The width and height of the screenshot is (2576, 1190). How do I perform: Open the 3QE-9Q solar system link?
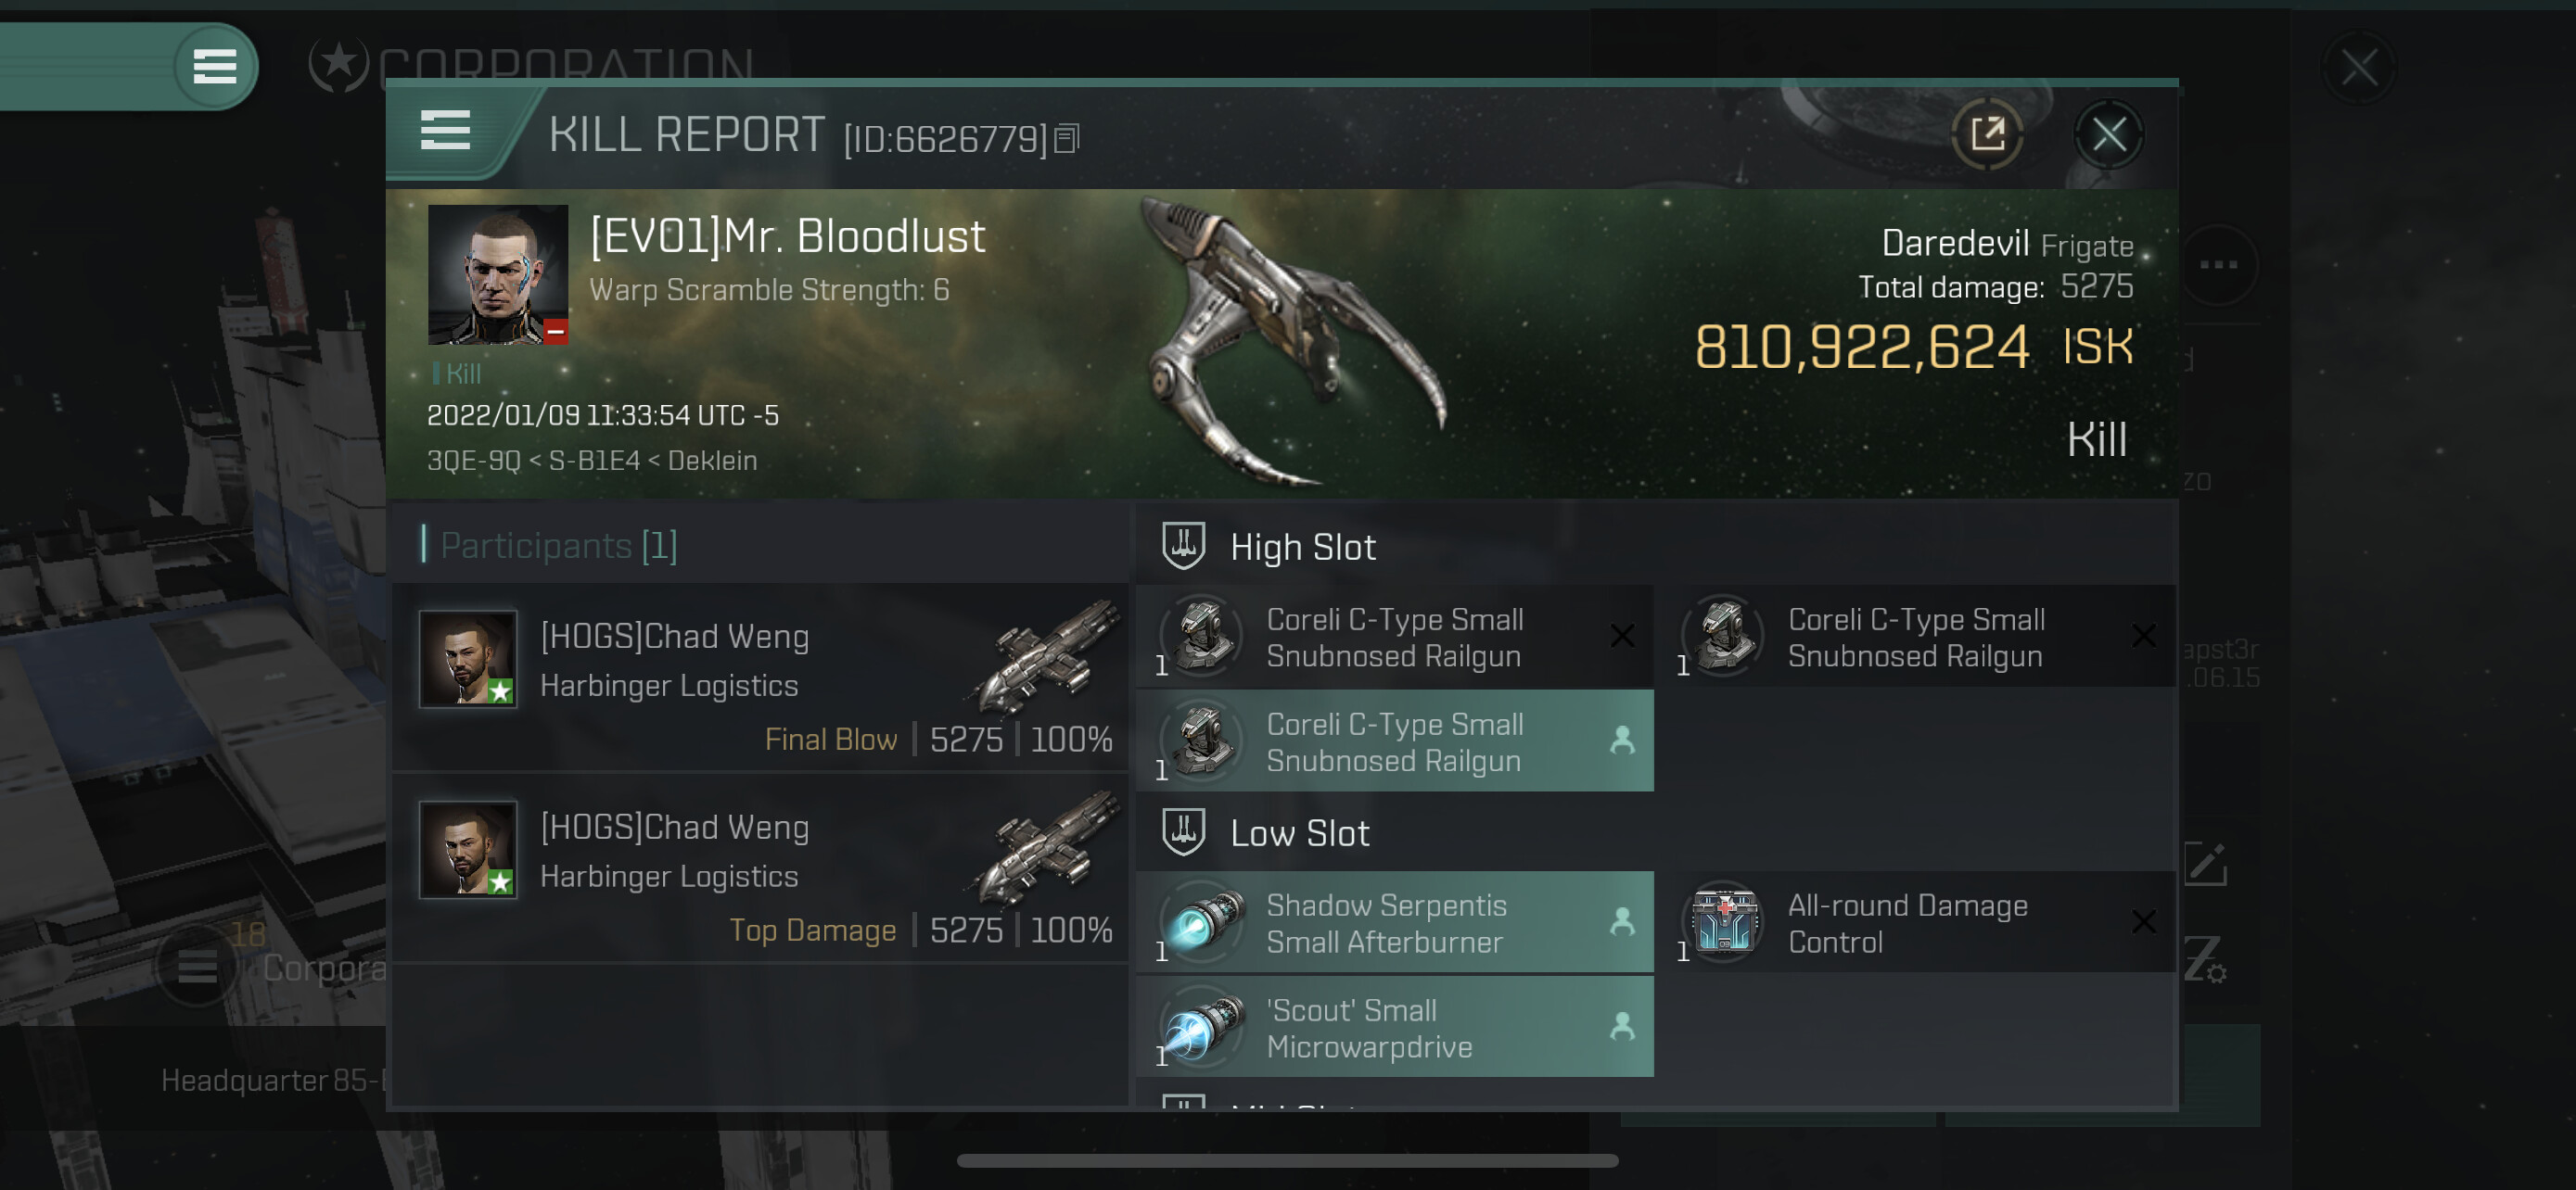(x=474, y=460)
